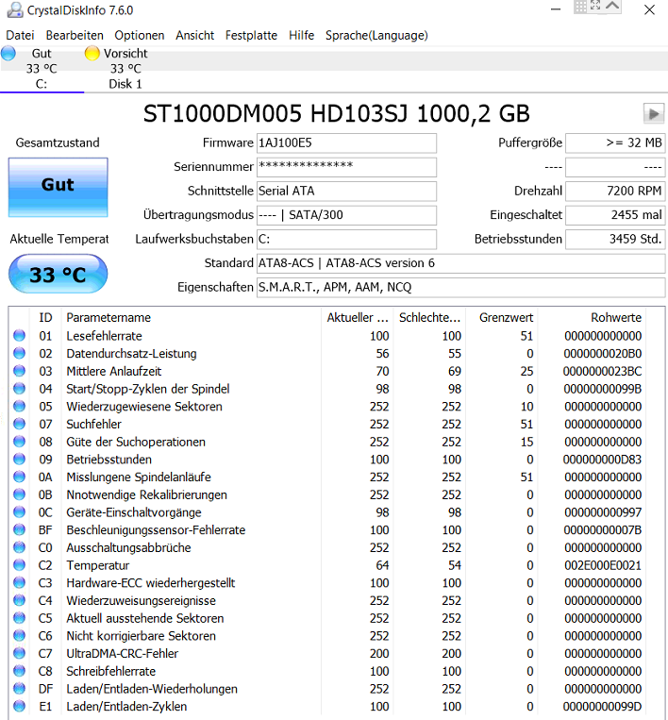Click status icon for Laden/Entladen-Wiederholungen

pyautogui.click(x=19, y=688)
